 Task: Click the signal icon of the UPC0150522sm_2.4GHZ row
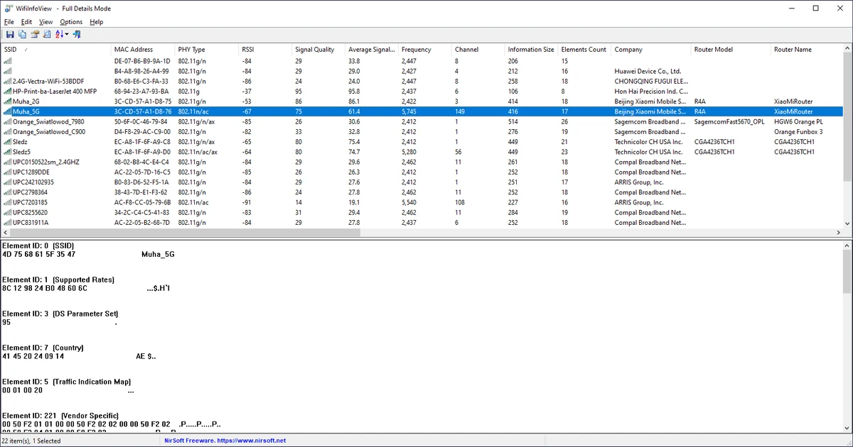point(7,162)
